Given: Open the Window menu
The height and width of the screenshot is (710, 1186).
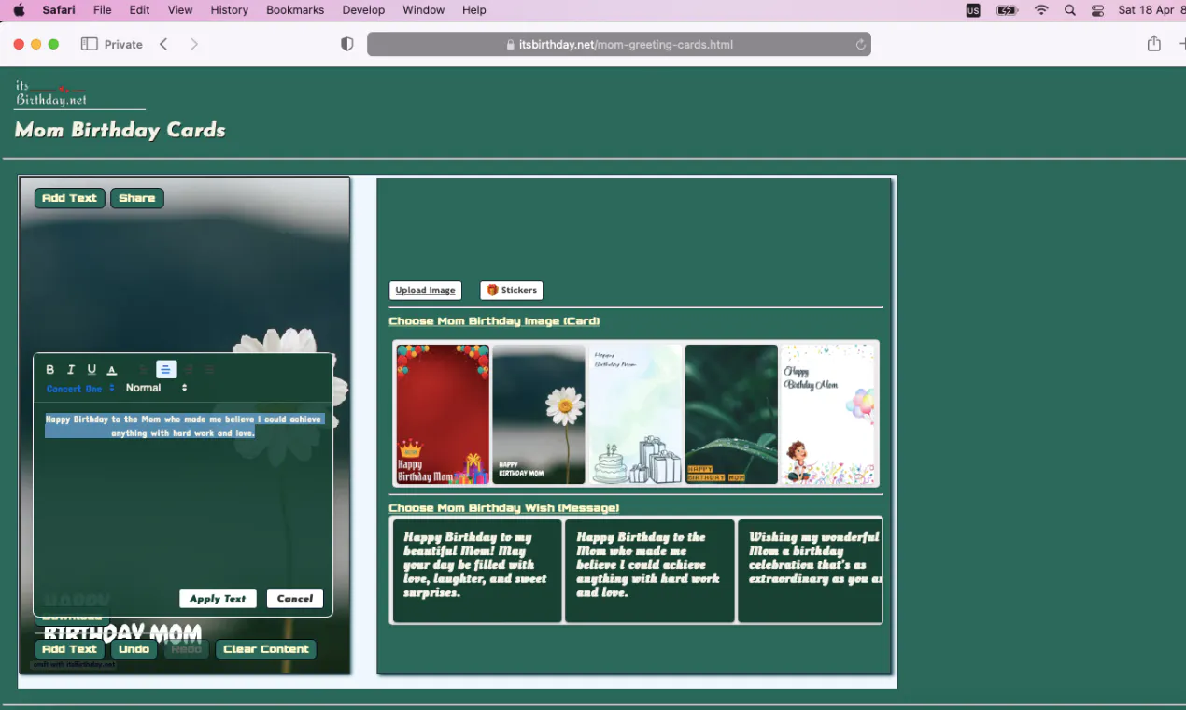Looking at the screenshot, I should coord(423,9).
